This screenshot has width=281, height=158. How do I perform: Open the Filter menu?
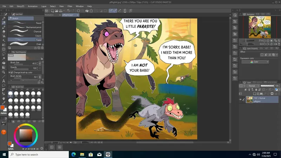[x=70, y=6]
